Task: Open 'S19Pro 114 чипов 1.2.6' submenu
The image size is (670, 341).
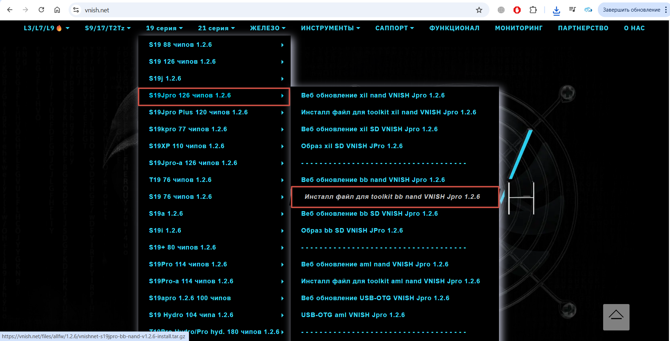Action: 214,264
